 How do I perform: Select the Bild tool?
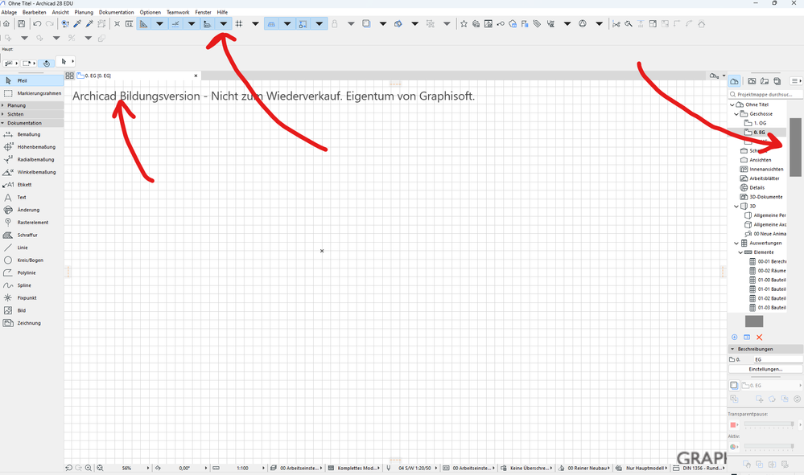click(32, 310)
